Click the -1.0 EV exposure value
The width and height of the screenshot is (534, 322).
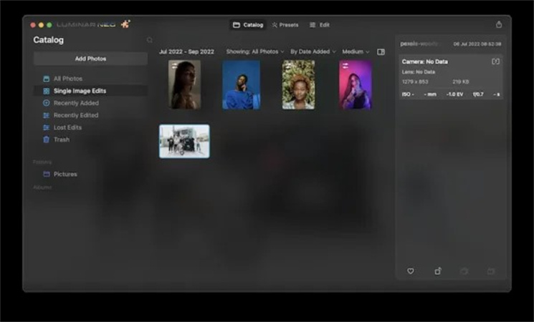click(454, 94)
